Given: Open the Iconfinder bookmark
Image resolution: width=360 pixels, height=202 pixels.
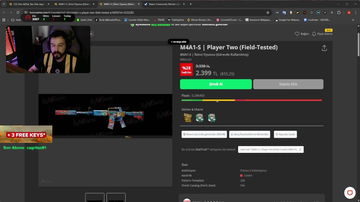Looking at the screenshot, I should point(317,20).
